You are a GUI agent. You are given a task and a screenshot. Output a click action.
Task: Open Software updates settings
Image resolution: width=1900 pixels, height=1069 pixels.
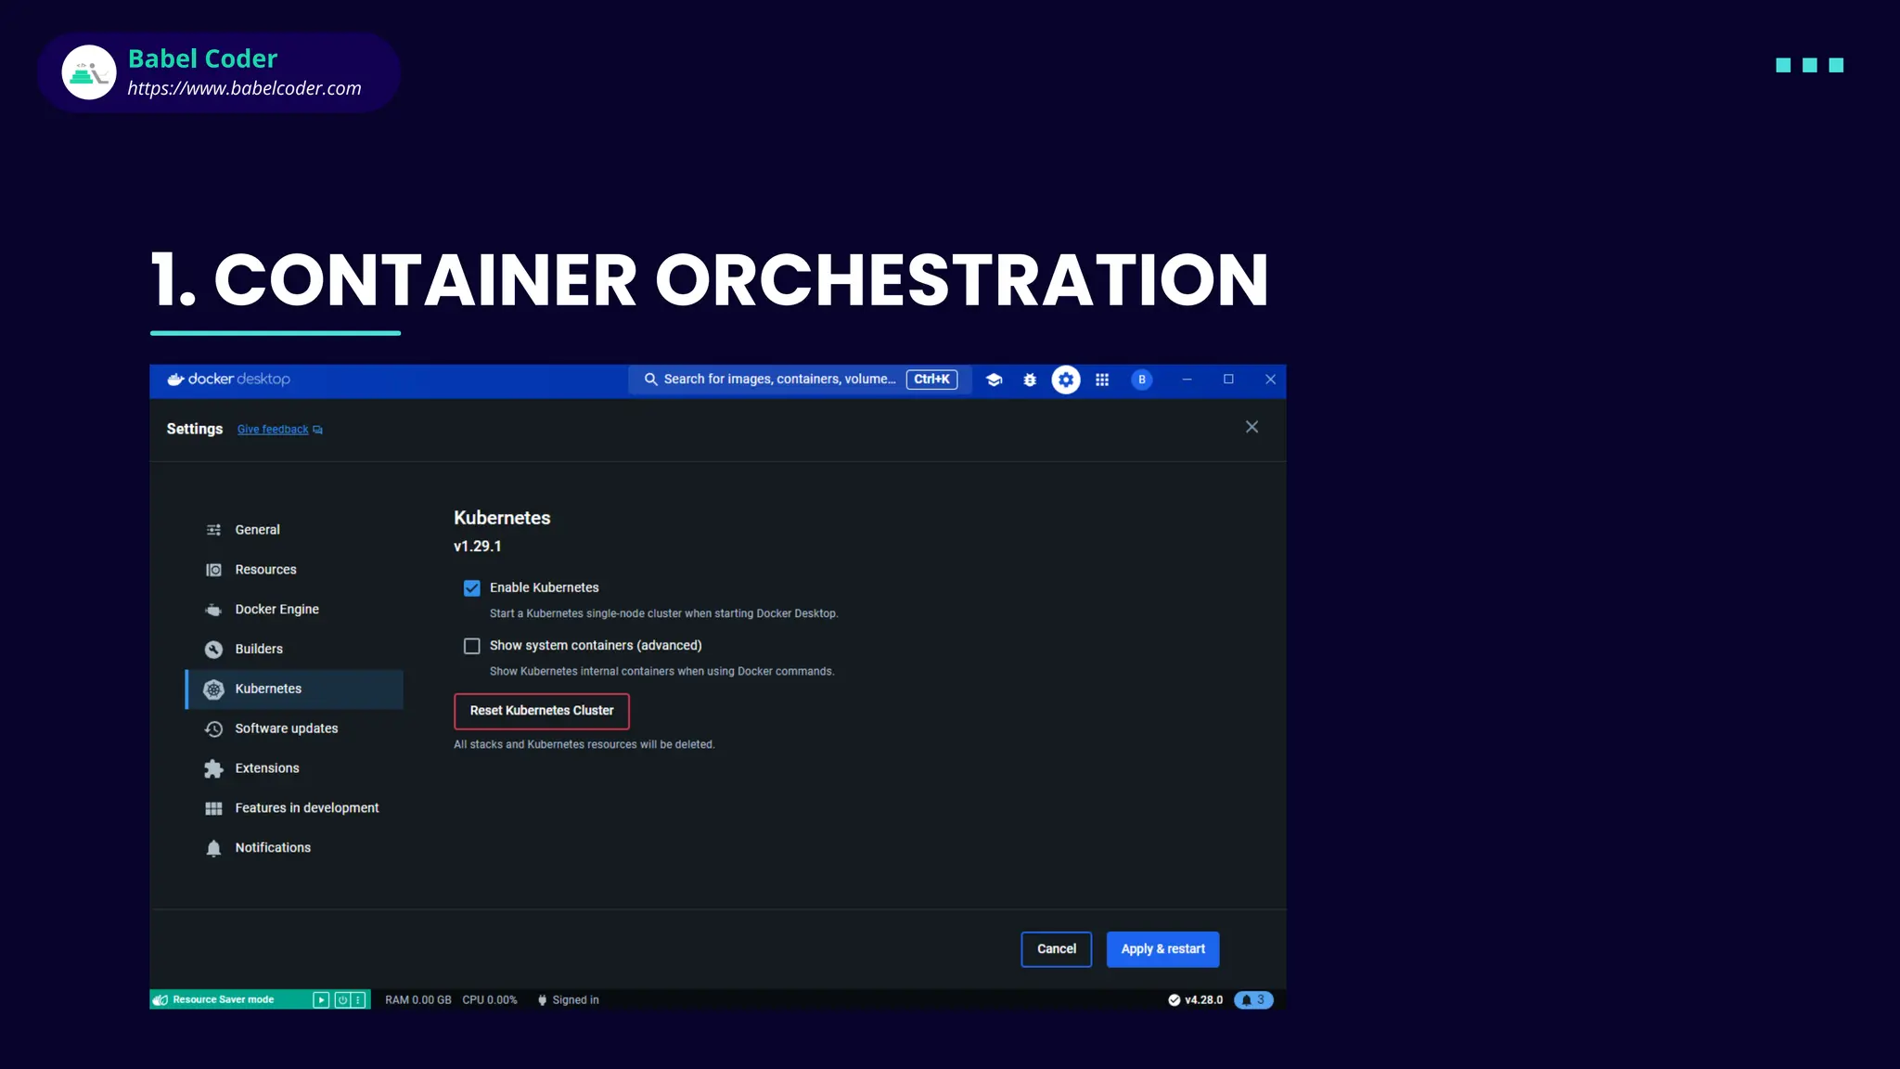coord(295,729)
